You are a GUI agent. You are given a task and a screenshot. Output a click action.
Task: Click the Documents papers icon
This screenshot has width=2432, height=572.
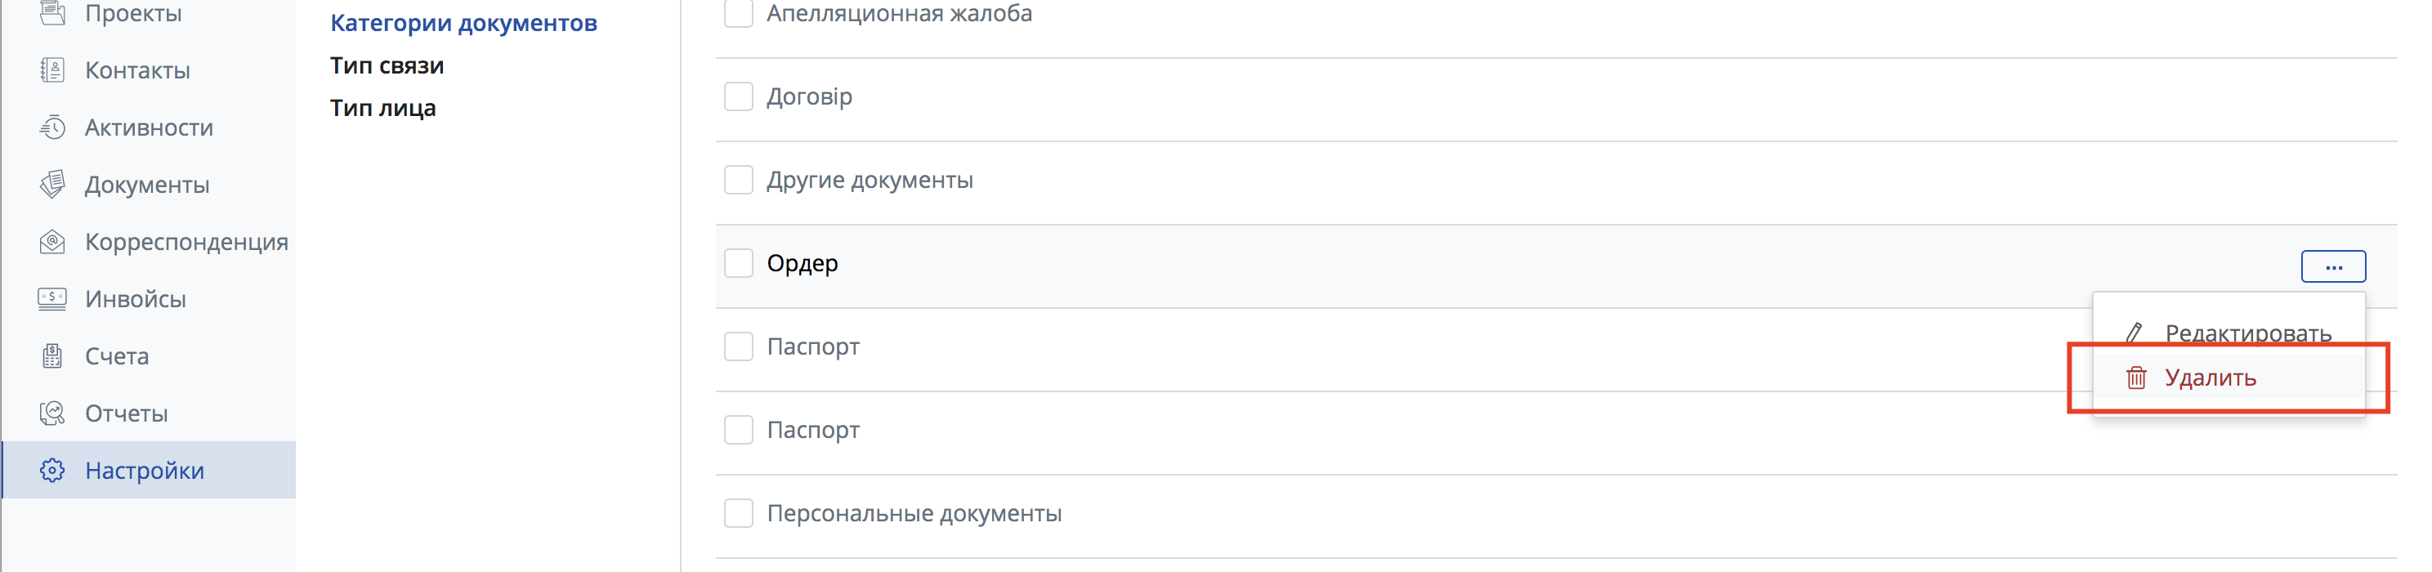tap(53, 184)
